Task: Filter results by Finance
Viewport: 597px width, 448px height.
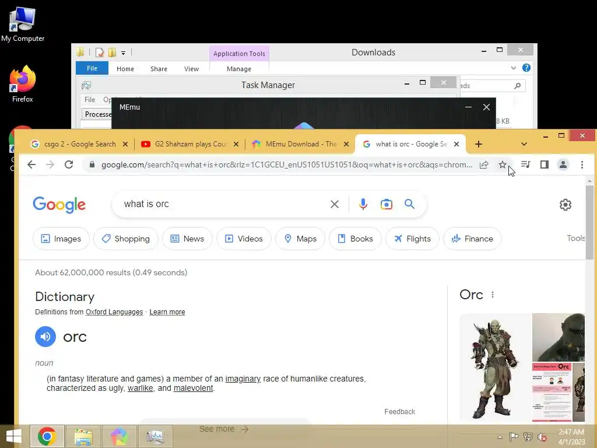Action: [472, 239]
